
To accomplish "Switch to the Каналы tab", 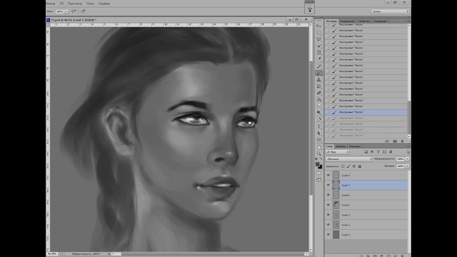I will (x=341, y=146).
